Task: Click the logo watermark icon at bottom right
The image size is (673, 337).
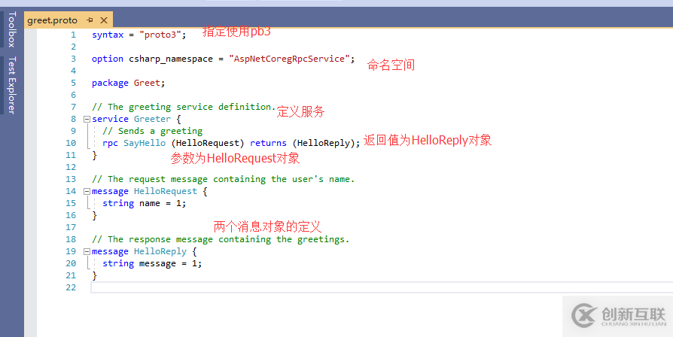Action: coord(585,314)
